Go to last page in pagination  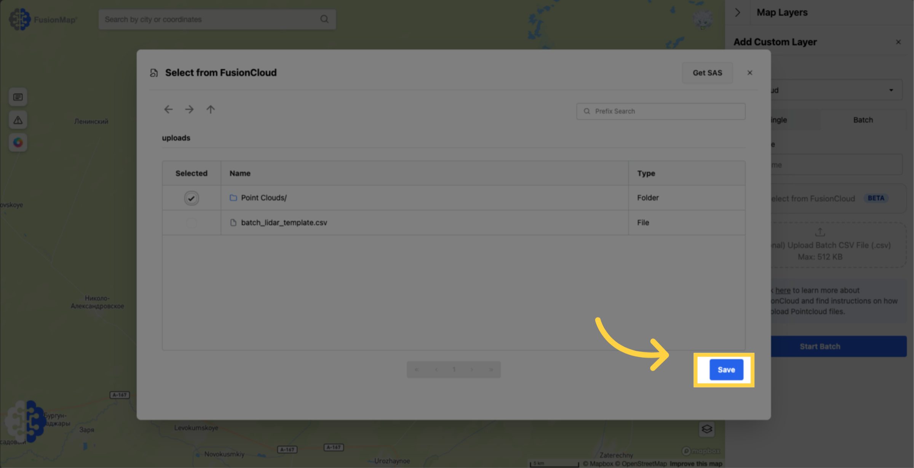click(491, 370)
